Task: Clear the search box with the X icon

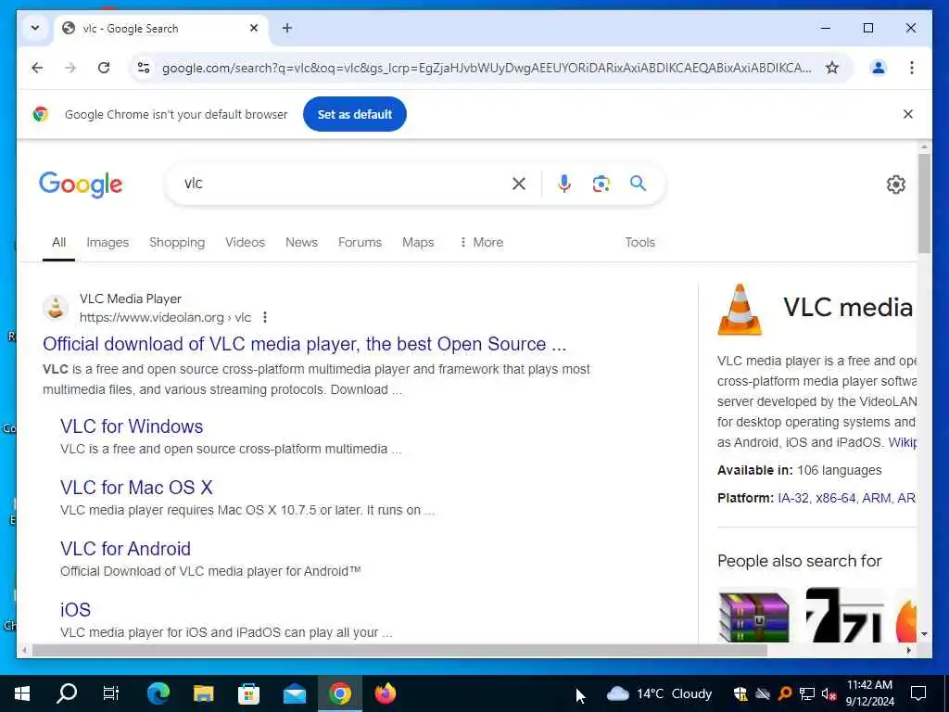Action: point(519,184)
